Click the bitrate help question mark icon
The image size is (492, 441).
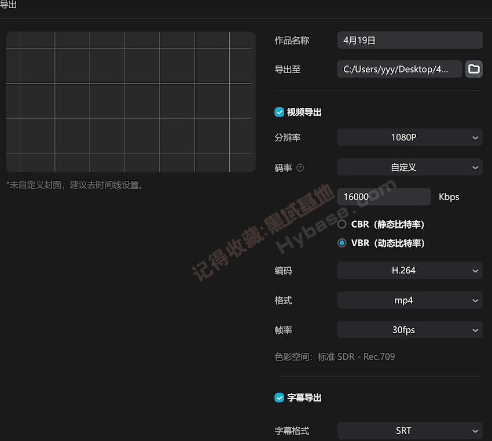[x=300, y=167]
